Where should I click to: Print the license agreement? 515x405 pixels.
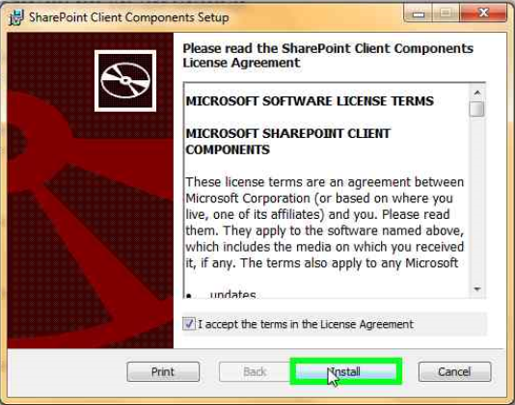click(163, 372)
